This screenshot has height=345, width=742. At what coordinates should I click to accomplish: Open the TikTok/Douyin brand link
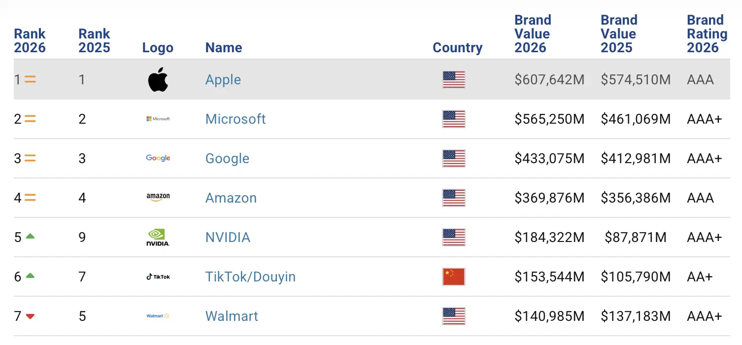(250, 277)
